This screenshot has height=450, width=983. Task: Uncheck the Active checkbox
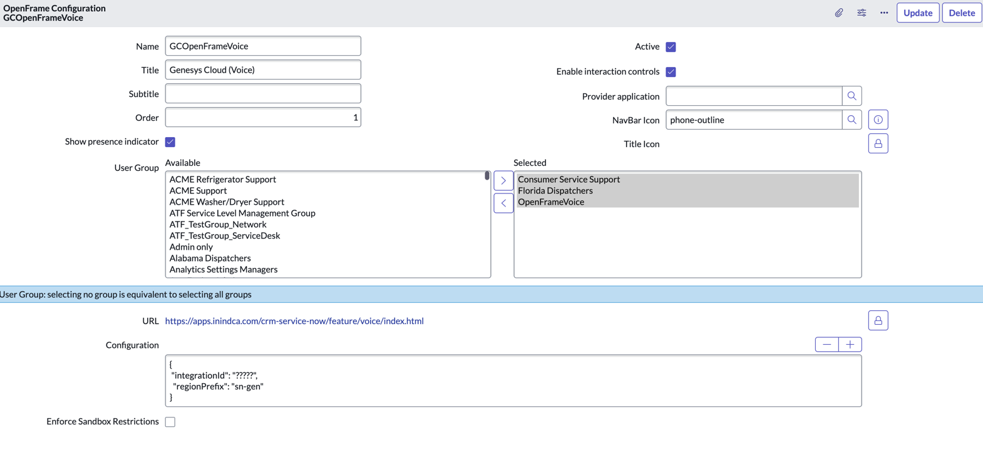671,47
